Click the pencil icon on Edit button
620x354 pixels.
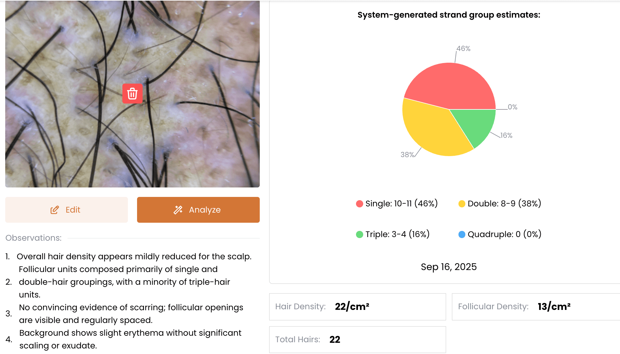(55, 210)
